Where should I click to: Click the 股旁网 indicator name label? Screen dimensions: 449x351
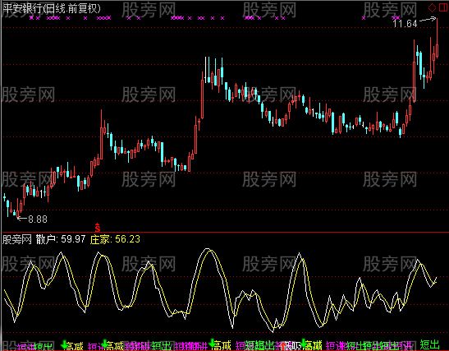pos(17,239)
